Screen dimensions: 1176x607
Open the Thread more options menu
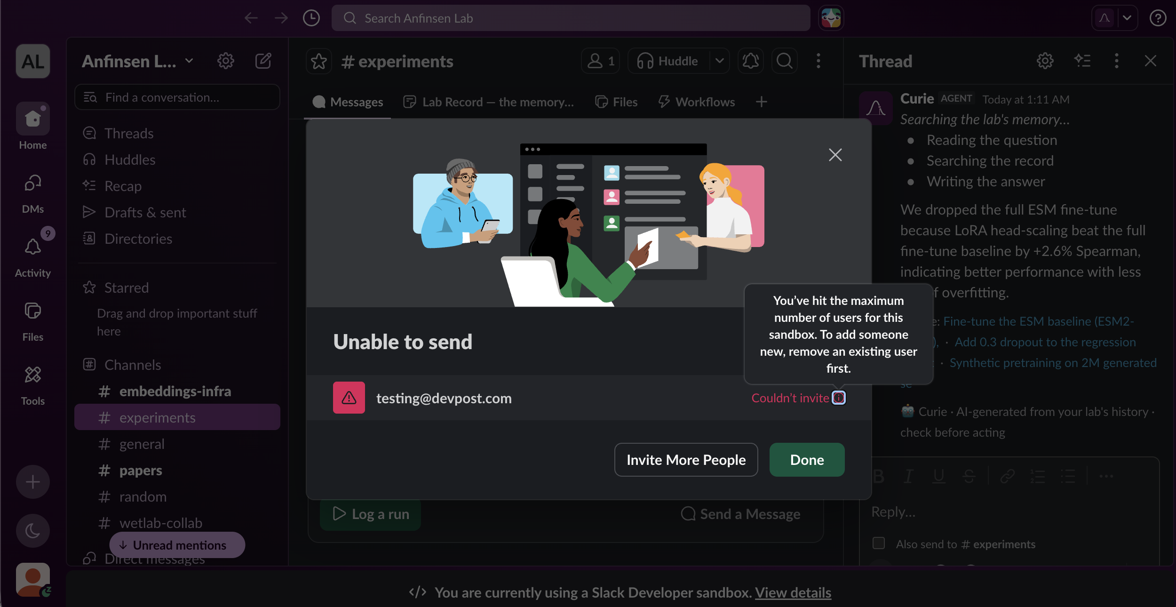tap(1117, 61)
